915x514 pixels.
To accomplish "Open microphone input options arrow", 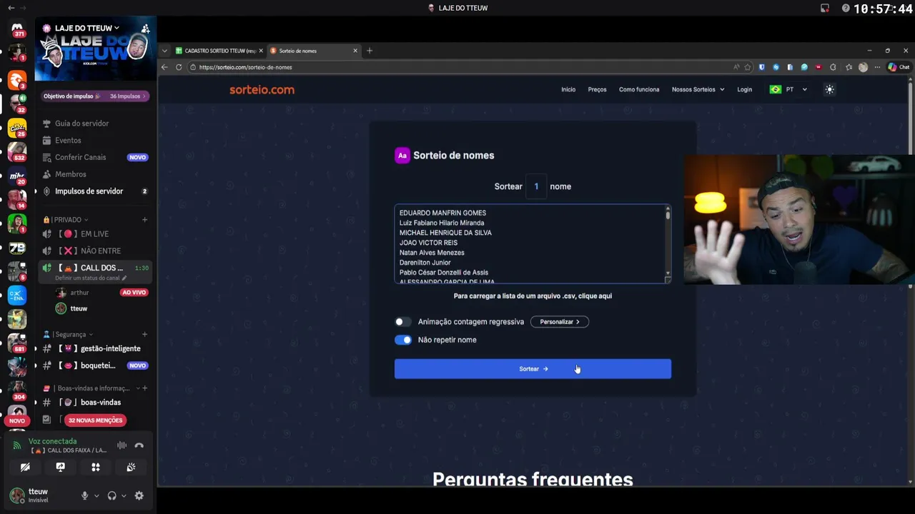I will tap(97, 495).
